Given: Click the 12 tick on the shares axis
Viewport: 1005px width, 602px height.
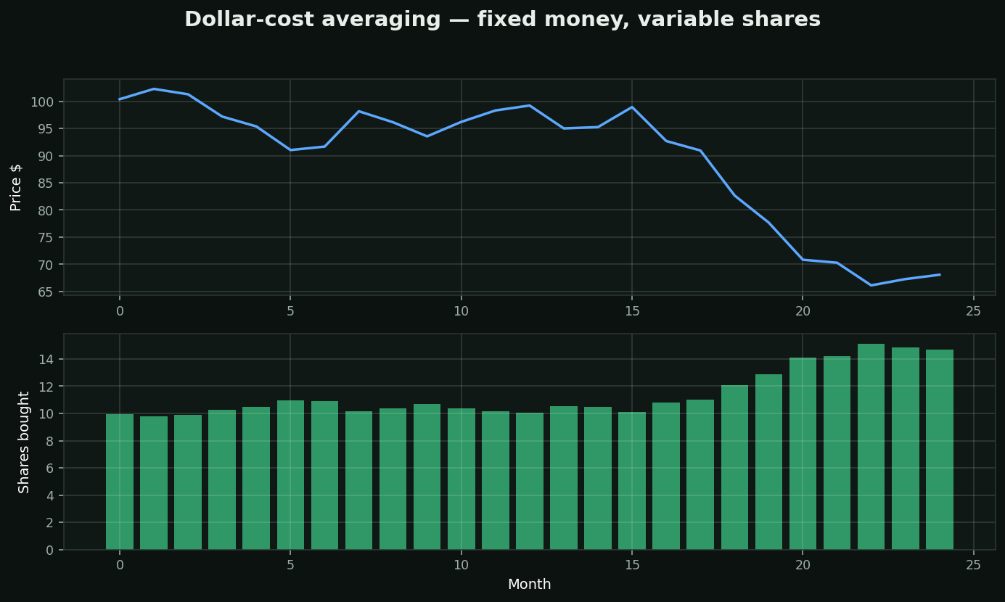Looking at the screenshot, I should [46, 387].
